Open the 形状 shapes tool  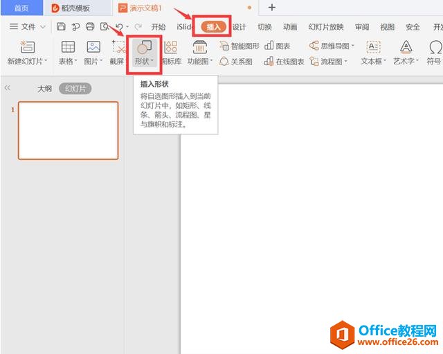tap(144, 53)
